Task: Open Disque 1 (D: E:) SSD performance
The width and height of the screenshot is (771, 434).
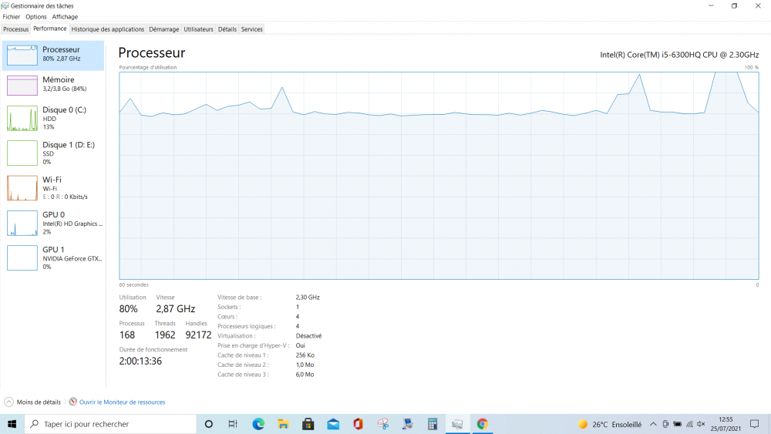Action: tap(53, 153)
